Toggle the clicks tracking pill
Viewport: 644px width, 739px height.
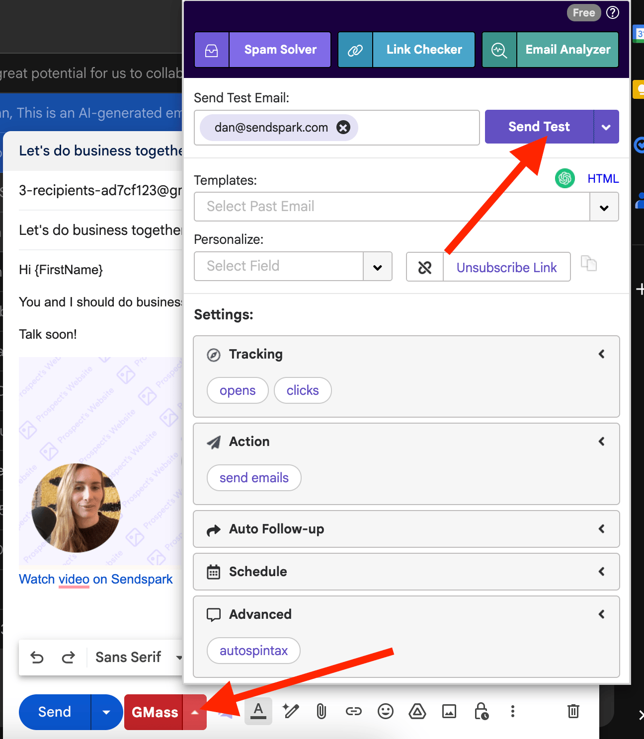pyautogui.click(x=303, y=390)
